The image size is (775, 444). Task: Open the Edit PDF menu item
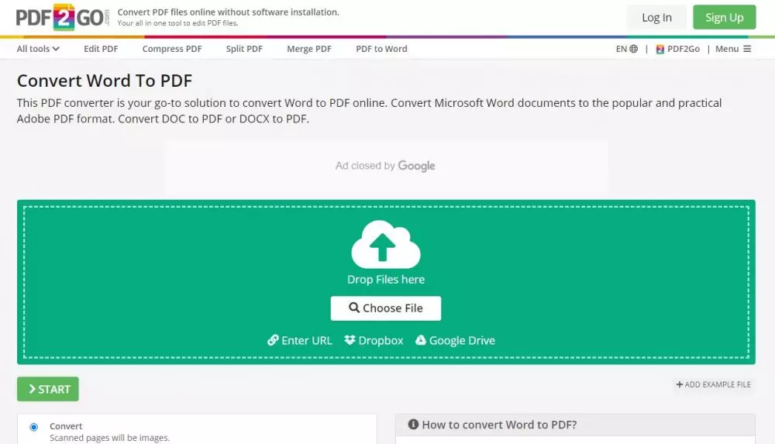[101, 49]
